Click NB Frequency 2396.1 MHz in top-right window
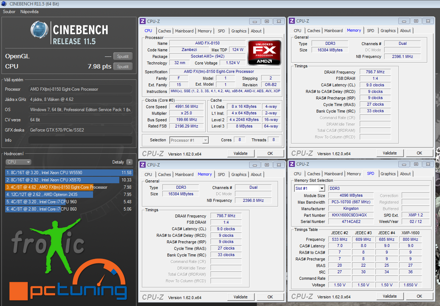This screenshot has height=306, width=440. point(402,56)
